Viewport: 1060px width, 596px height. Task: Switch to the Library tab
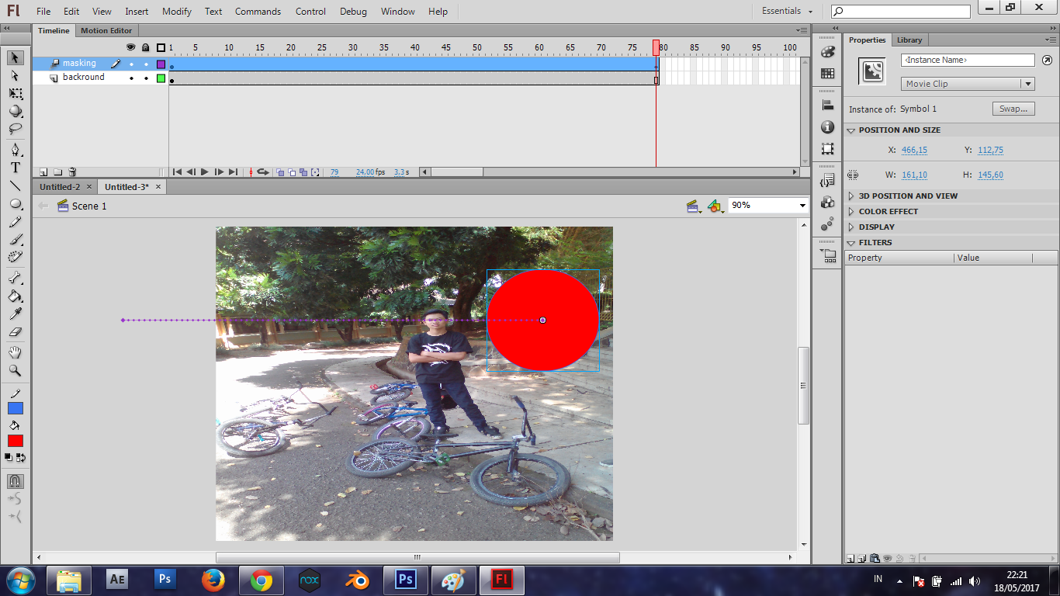pos(909,40)
